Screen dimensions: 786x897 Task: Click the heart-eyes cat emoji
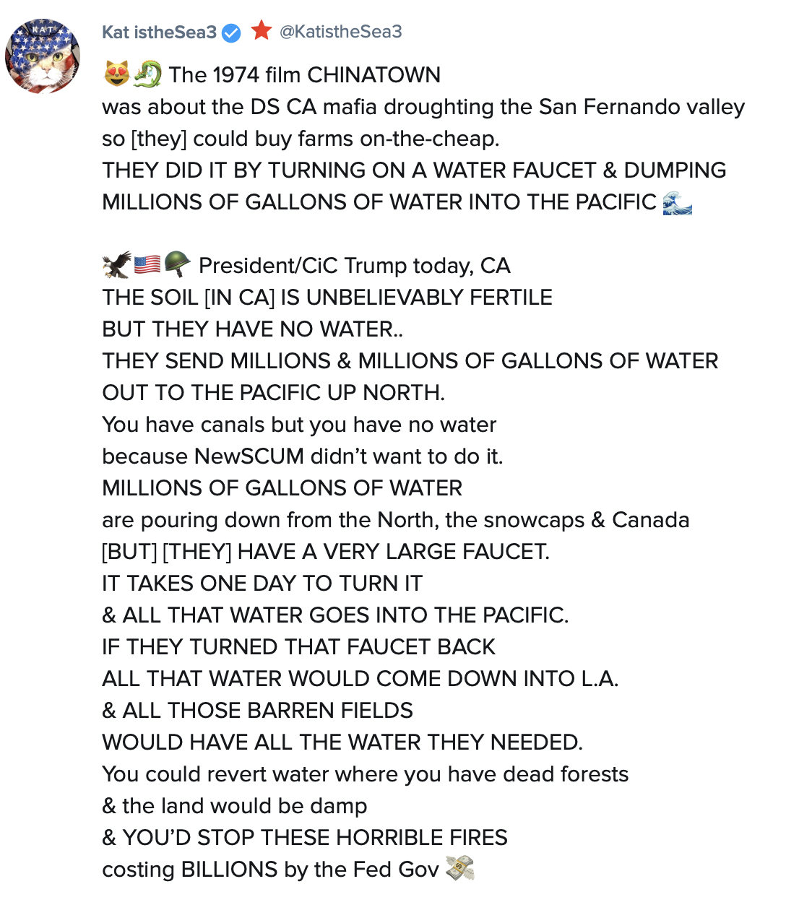116,74
